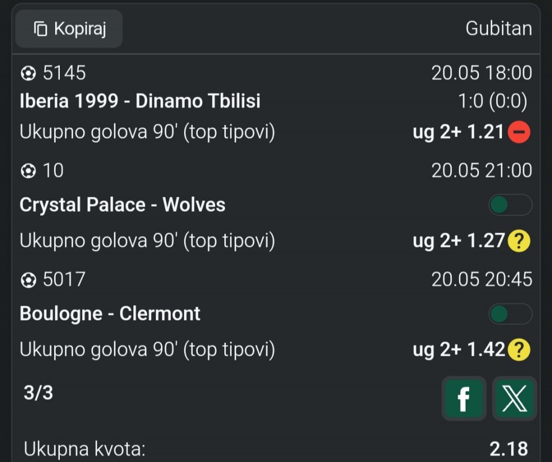The width and height of the screenshot is (552, 462).
Task: Click red lost-status icon next to 1.21
Action: 519,132
